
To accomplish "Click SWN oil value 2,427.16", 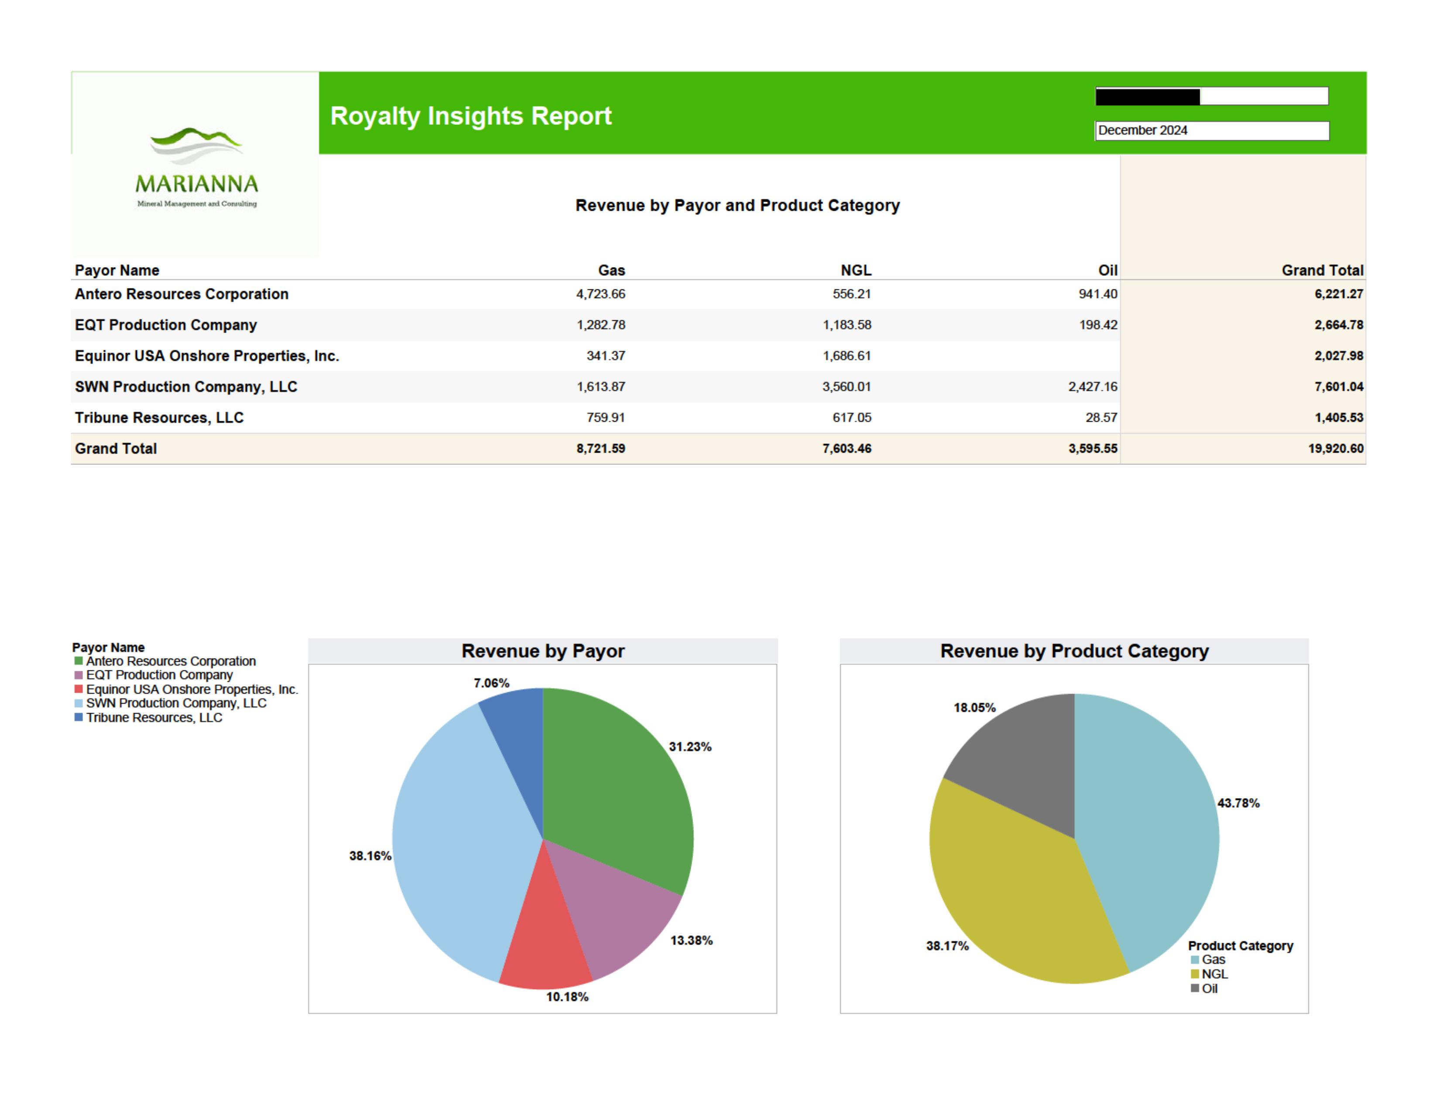I will pos(1093,387).
